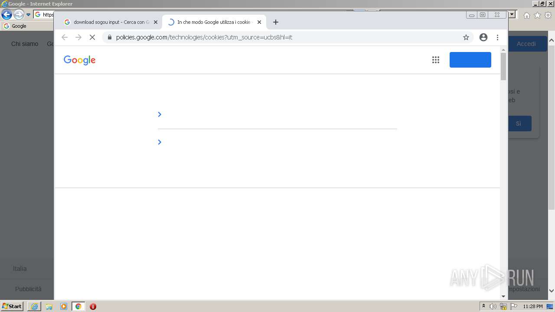The height and width of the screenshot is (312, 555).
Task: Click 'Accedi' button in IE window
Action: click(x=526, y=44)
